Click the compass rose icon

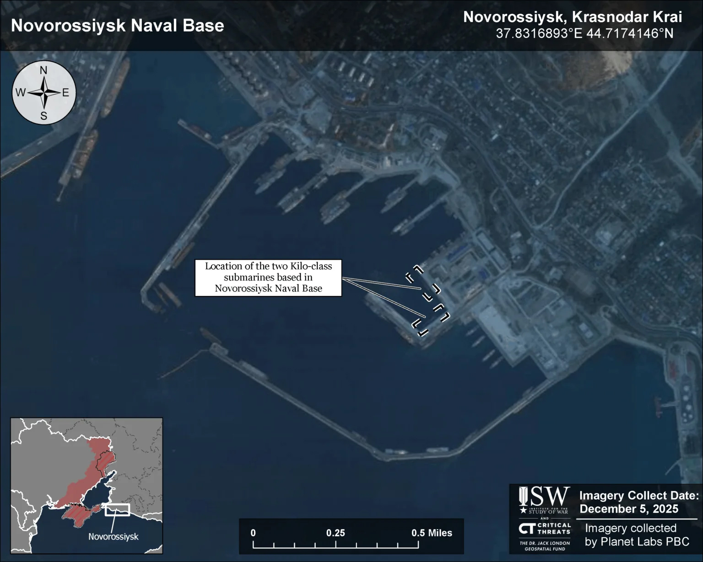tap(44, 93)
